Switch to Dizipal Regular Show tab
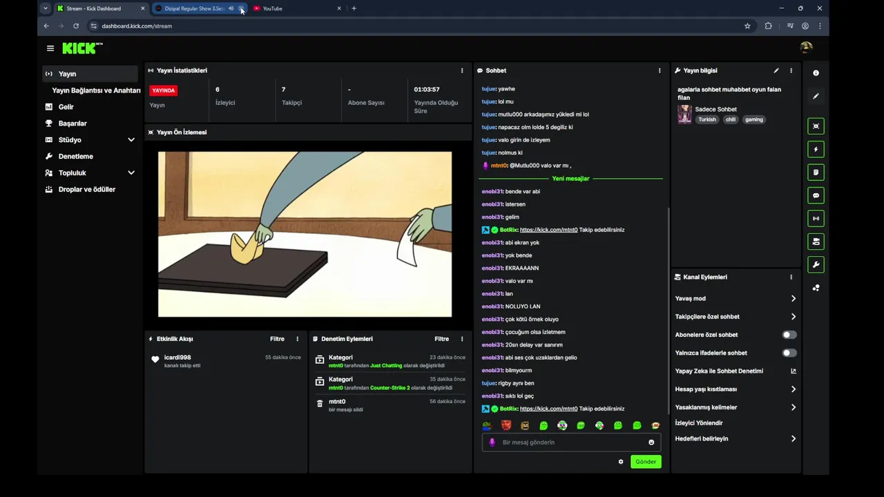Viewport: 884px width, 497px height. (193, 8)
